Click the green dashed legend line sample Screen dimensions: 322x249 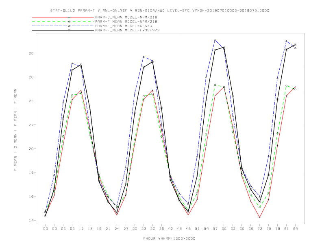(x=63, y=22)
